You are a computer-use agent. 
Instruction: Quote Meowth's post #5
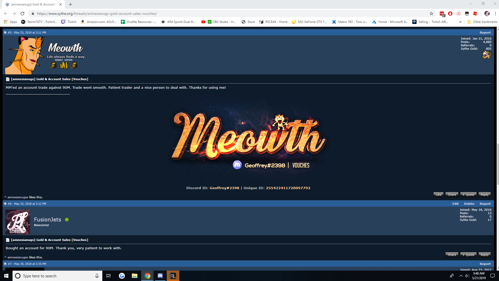click(468, 195)
